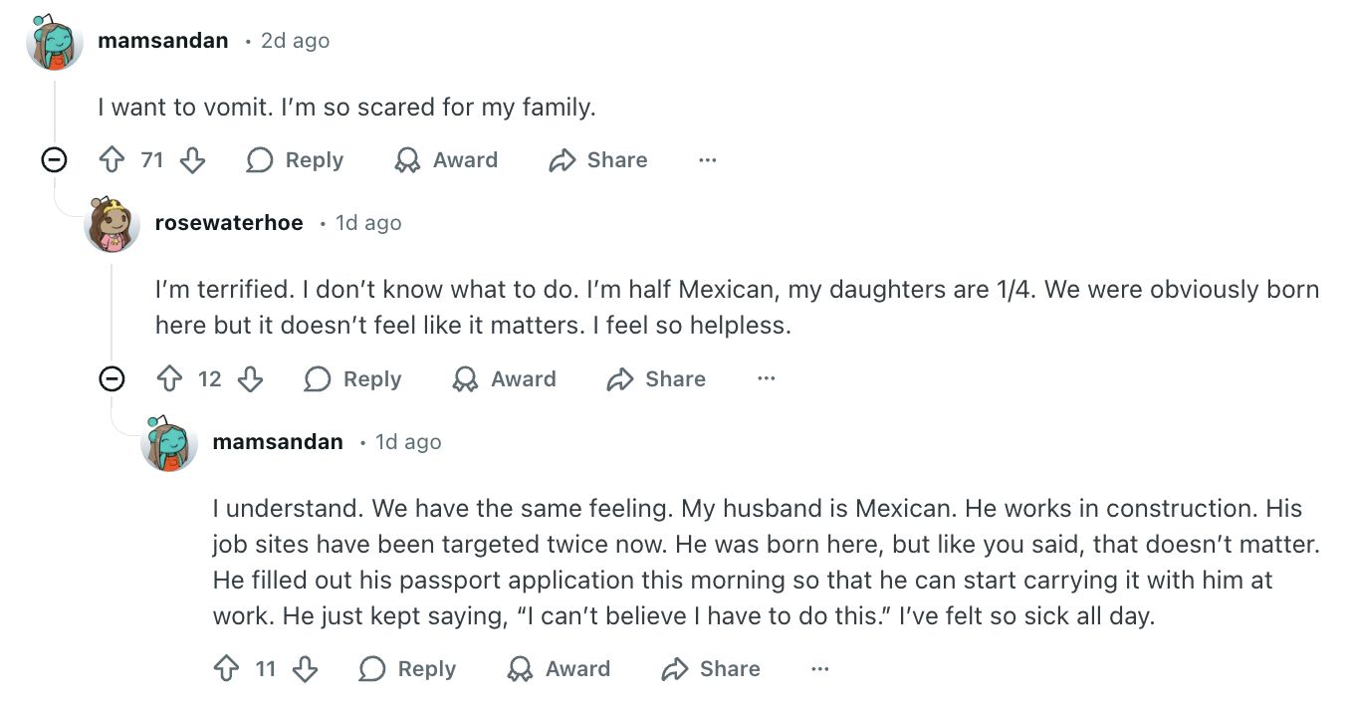
Task: Upvote mamsandan's comment with 71 votes
Action: (x=112, y=160)
